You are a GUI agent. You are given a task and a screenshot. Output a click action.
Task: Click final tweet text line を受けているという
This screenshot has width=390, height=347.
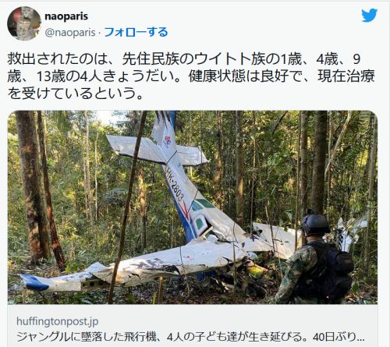click(x=76, y=93)
